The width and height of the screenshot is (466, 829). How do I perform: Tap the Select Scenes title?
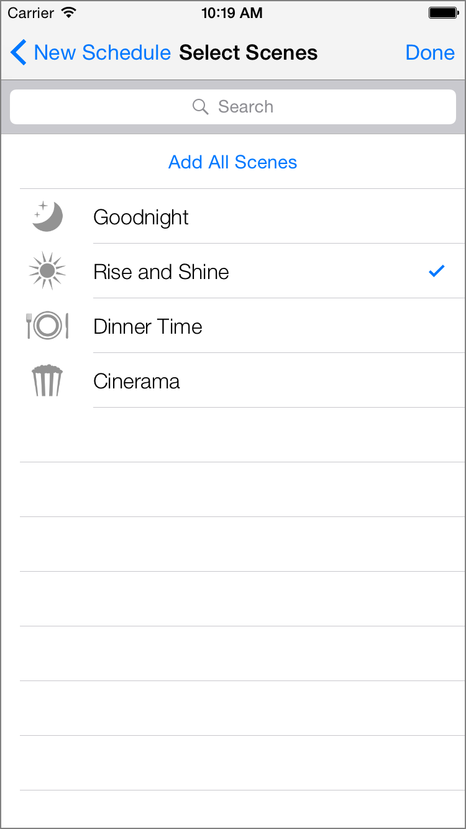pyautogui.click(x=249, y=53)
